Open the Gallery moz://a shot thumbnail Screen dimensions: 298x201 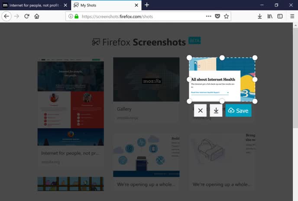pos(146,79)
